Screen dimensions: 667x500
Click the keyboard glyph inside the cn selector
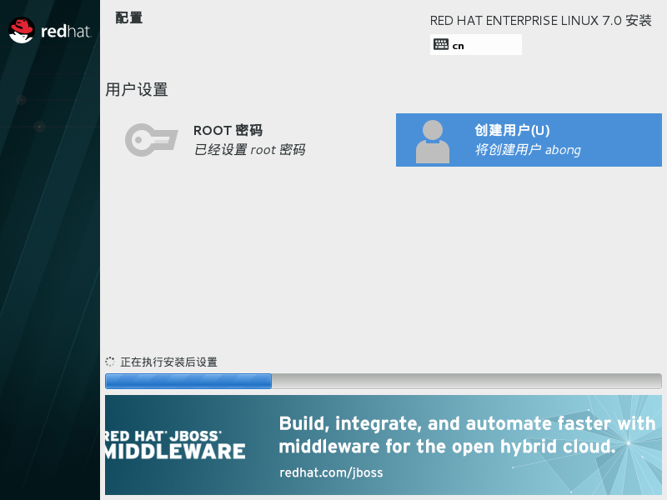tap(442, 45)
